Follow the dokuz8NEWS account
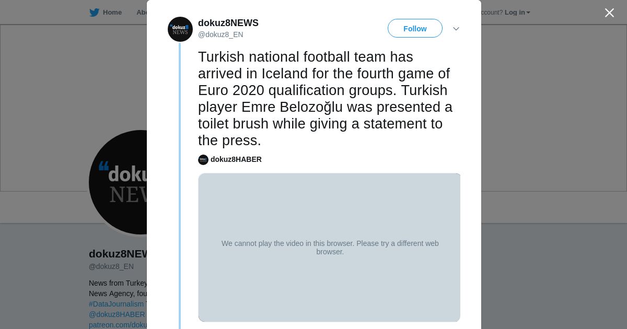This screenshot has height=329, width=627. coord(415,29)
